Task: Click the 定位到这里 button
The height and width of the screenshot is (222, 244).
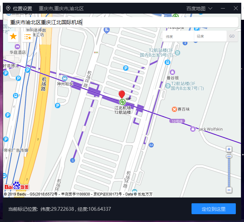Action: click(213, 209)
